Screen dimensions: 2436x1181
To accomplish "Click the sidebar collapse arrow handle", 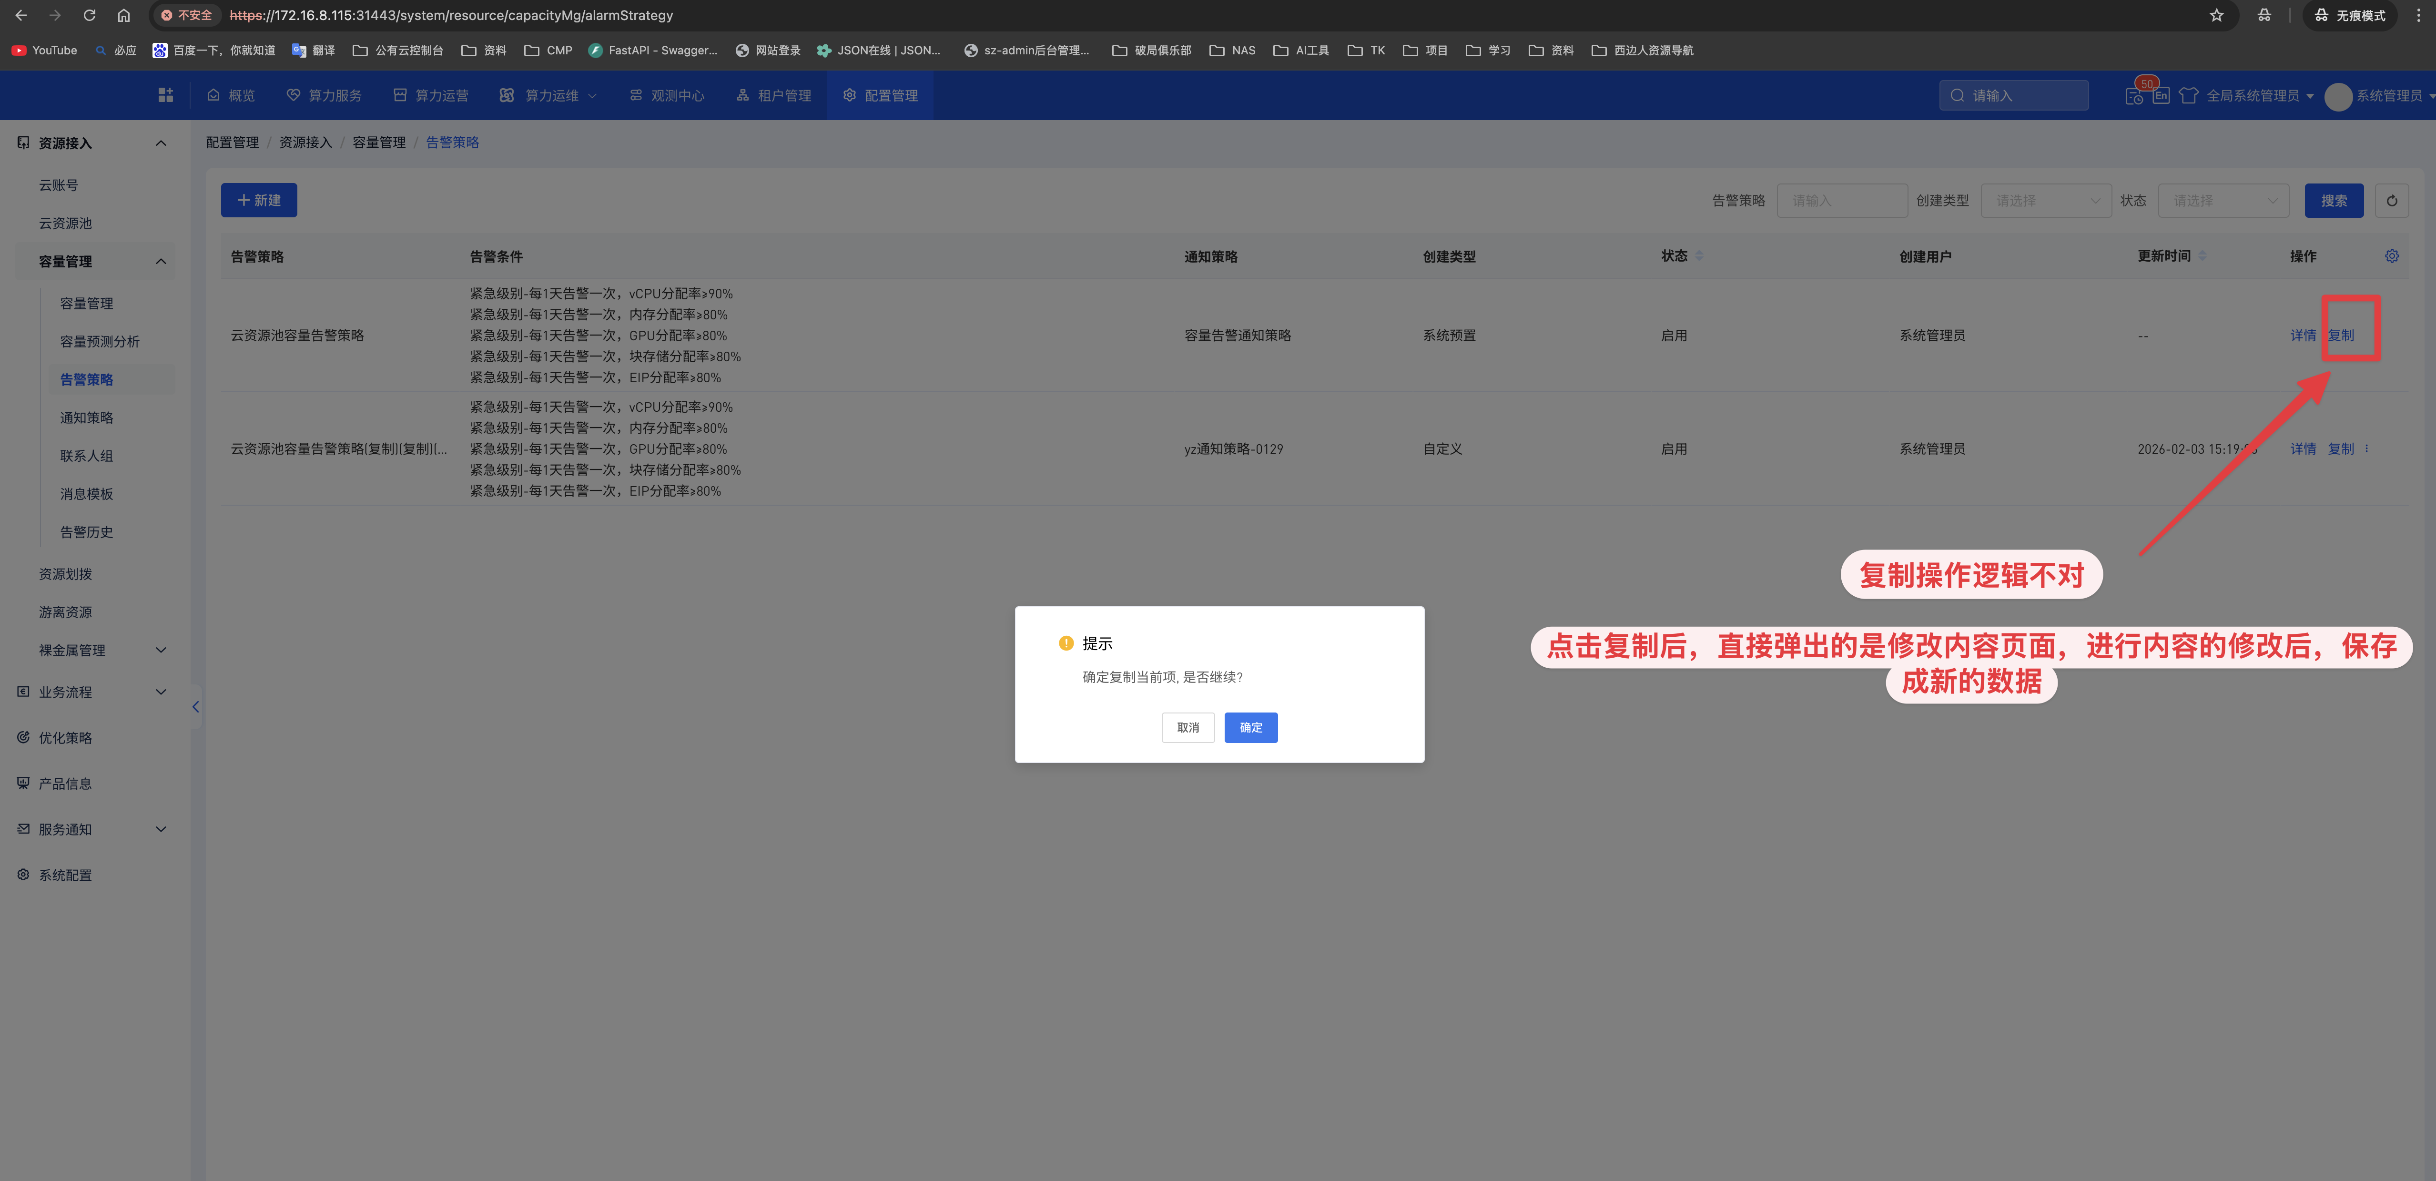I will click(x=196, y=706).
